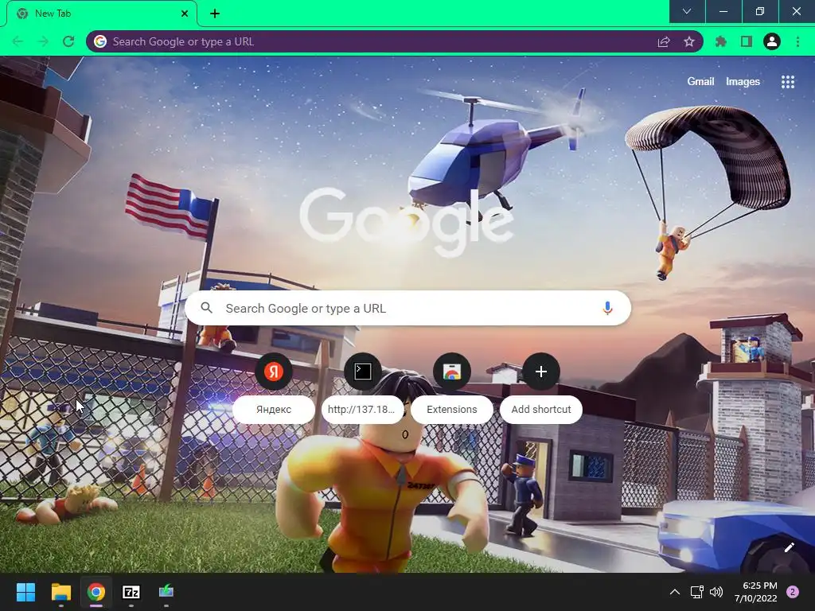Viewport: 815px width, 611px height.
Task: Click the http://137.18... shortcut label
Action: 362,410
